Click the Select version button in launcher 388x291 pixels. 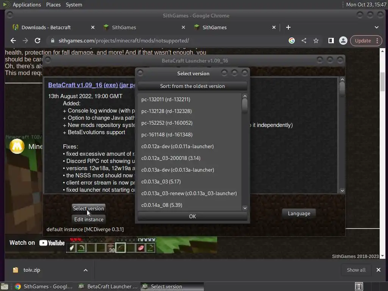tap(89, 208)
